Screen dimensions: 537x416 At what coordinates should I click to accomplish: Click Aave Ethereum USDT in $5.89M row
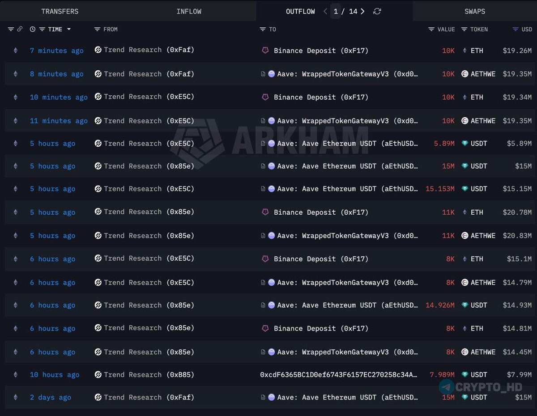pyautogui.click(x=348, y=144)
